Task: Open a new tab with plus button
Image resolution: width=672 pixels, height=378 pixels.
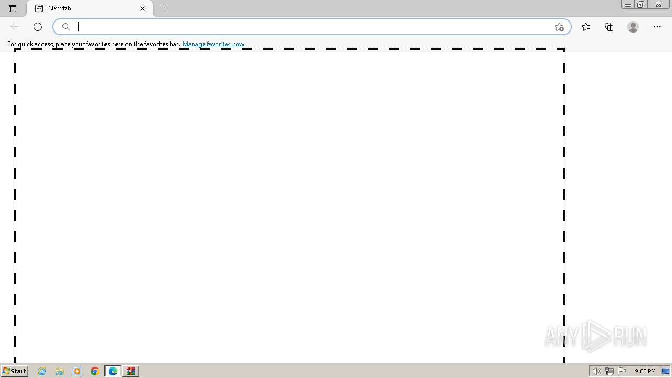Action: point(164,8)
